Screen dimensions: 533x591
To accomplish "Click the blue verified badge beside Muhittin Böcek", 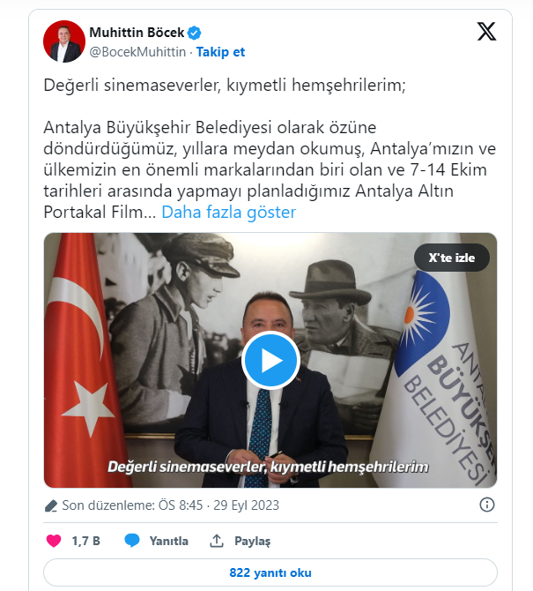I will [x=194, y=33].
